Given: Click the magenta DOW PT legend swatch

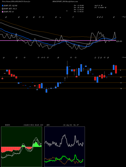Looking at the screenshot, I should [3, 12].
